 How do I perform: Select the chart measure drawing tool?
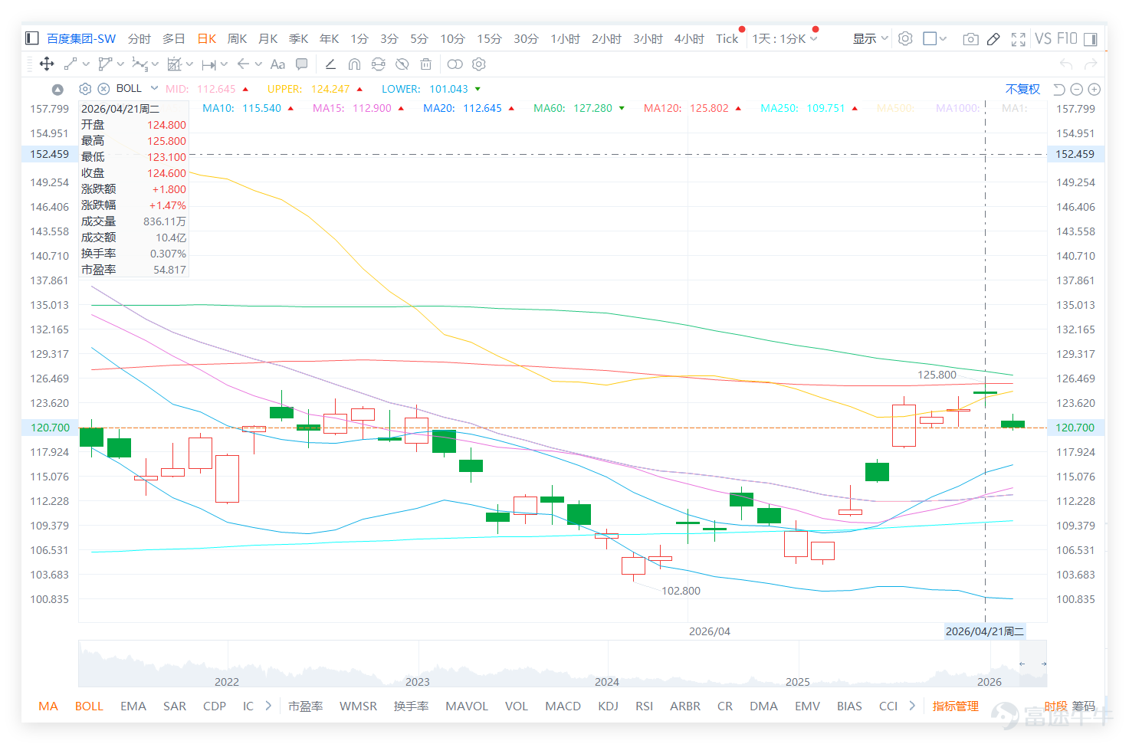click(x=175, y=64)
